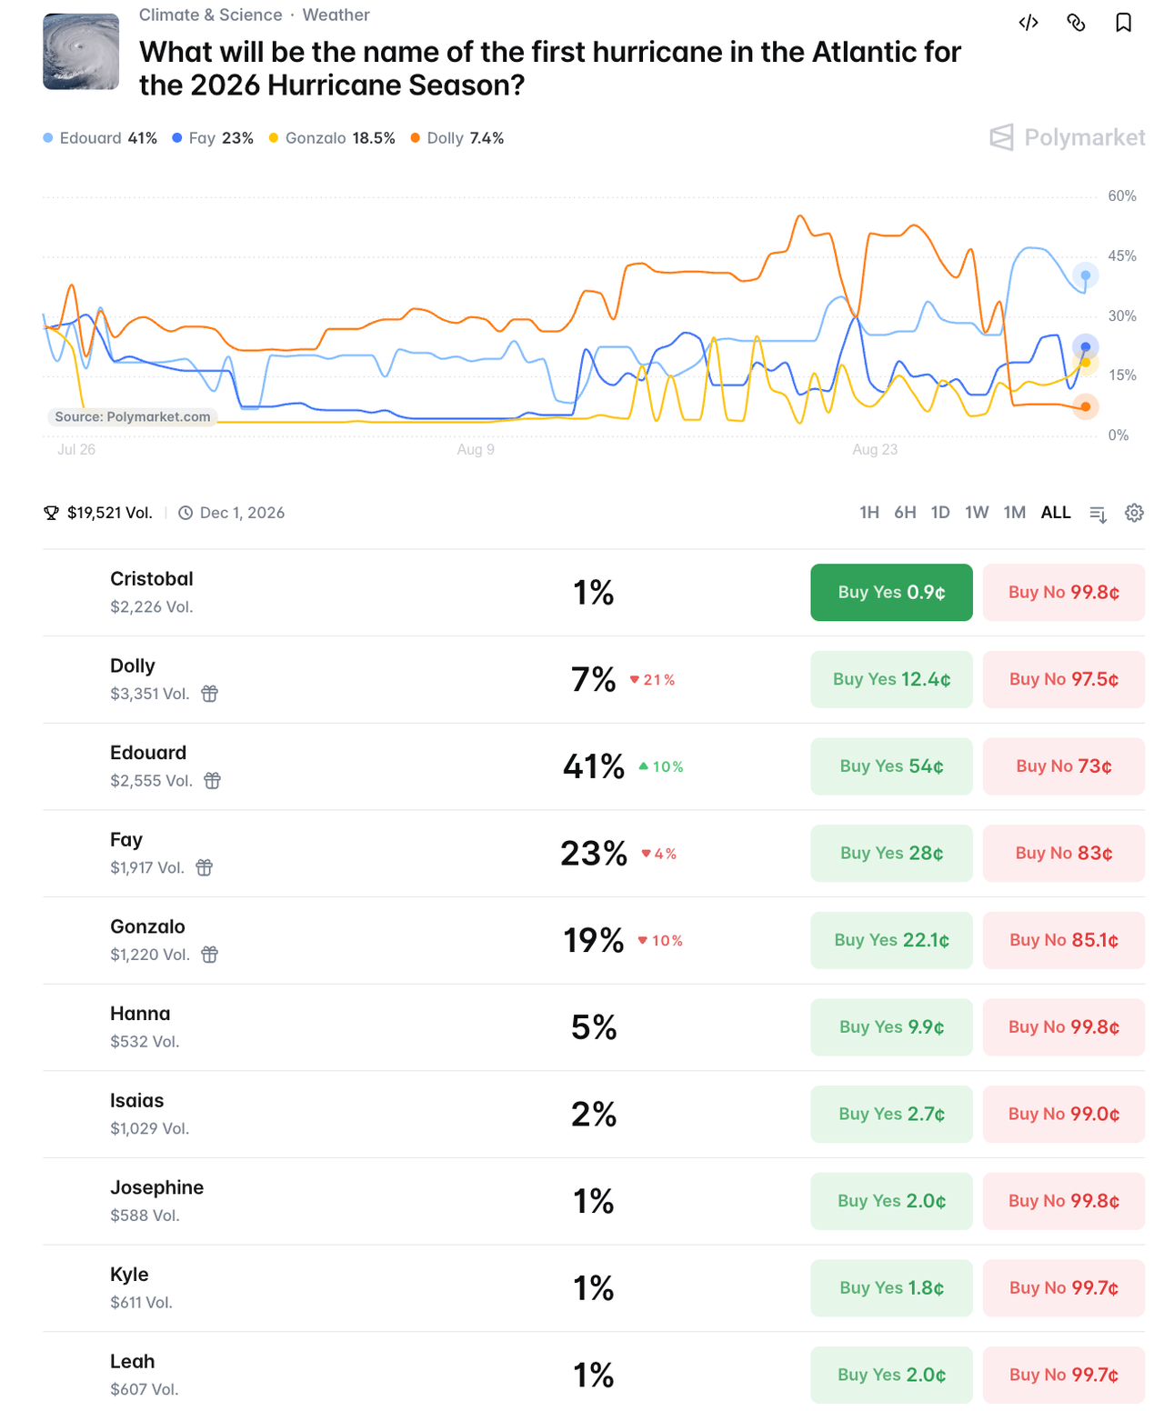Open chart settings gear icon

[x=1134, y=513]
